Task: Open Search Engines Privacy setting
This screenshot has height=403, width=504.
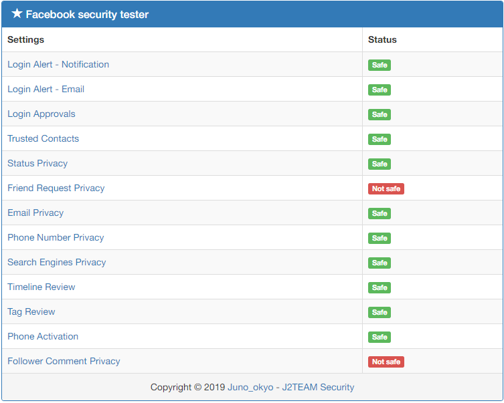Action: tap(57, 262)
